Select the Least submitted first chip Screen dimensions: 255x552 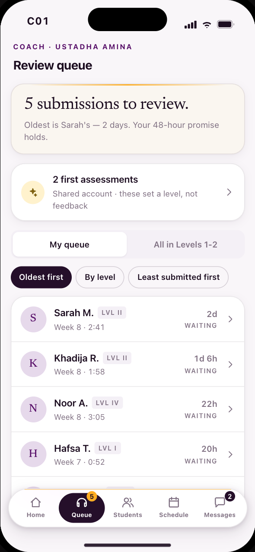(x=178, y=277)
